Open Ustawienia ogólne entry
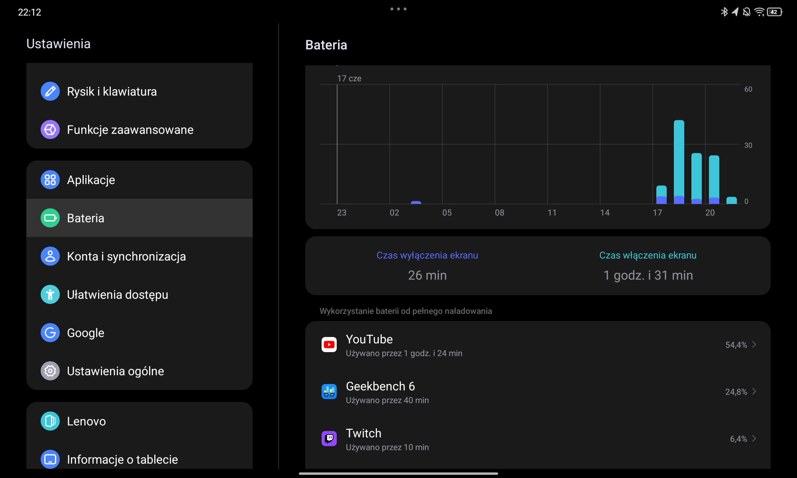797x478 pixels. coord(139,371)
